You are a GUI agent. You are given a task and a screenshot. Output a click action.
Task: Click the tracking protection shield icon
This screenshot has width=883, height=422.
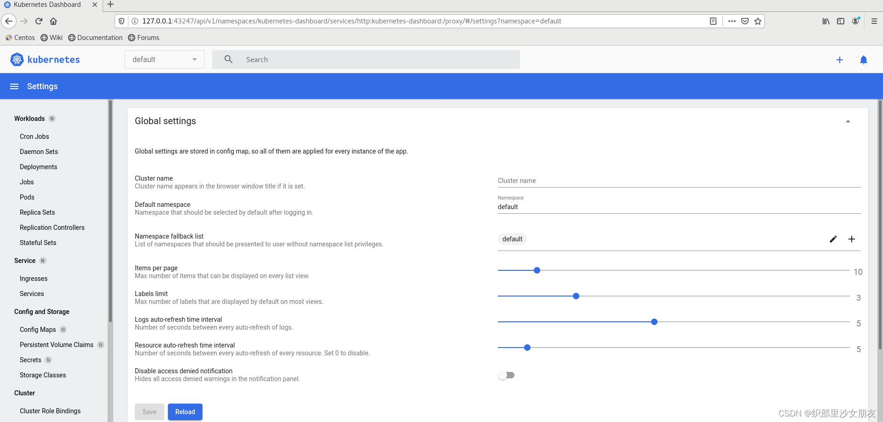click(121, 21)
